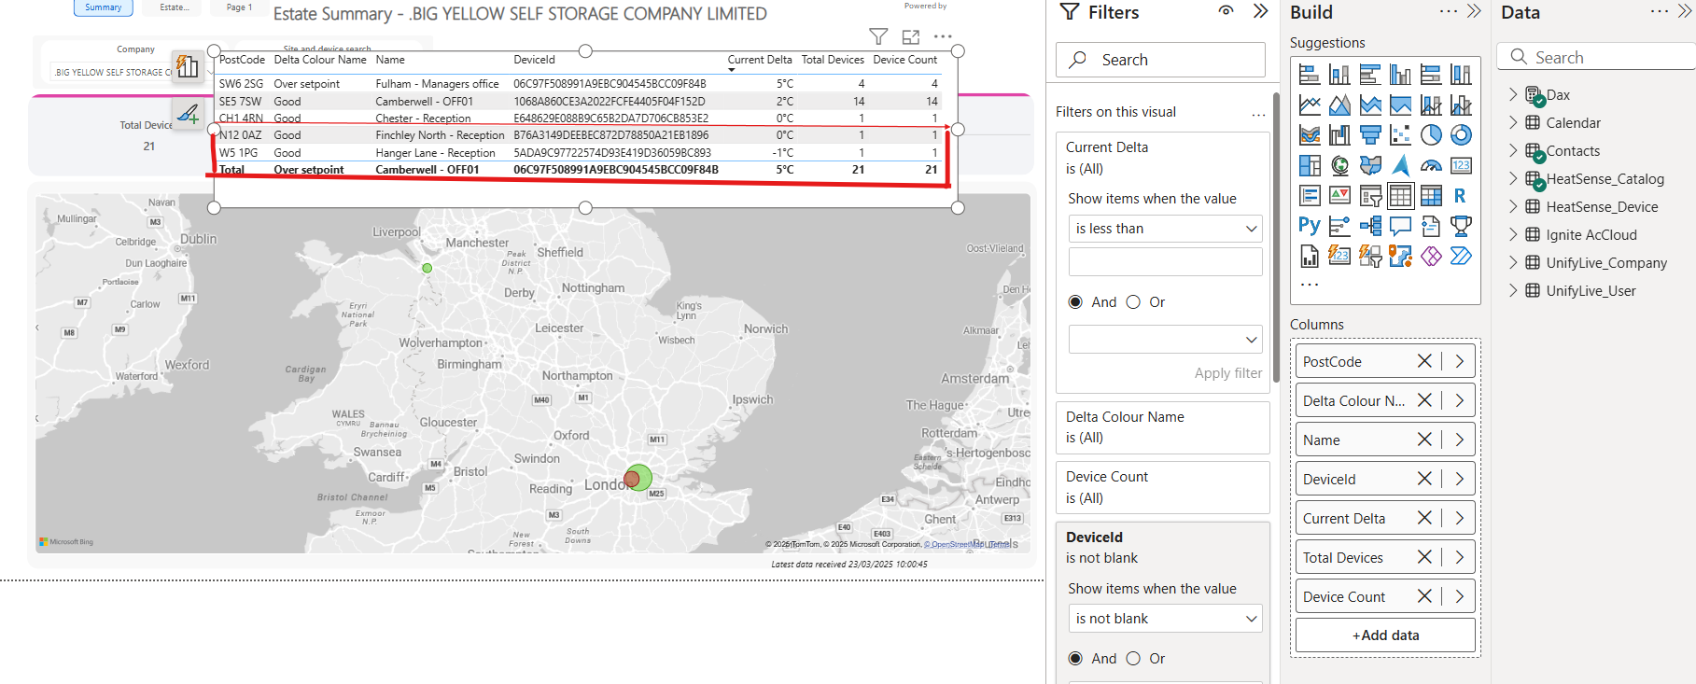Select the Python visual
Screen dimensions: 1696x684
pos(1310,226)
